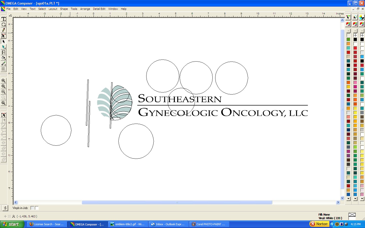Screen dimensions: 365x228
Task: Click the horizontal scrollbar left arrow
Action: [16, 202]
